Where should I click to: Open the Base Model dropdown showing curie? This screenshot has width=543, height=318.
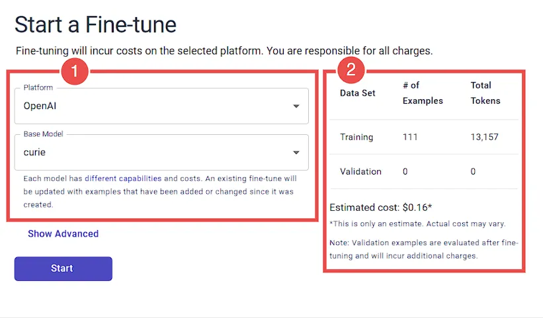click(161, 152)
